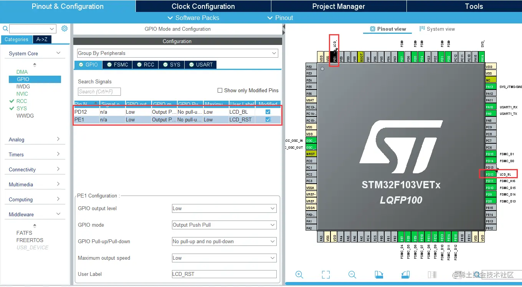Screen dimensions: 522x287
Task: Toggle Modified checkbox in PD12 row
Action: (x=268, y=112)
